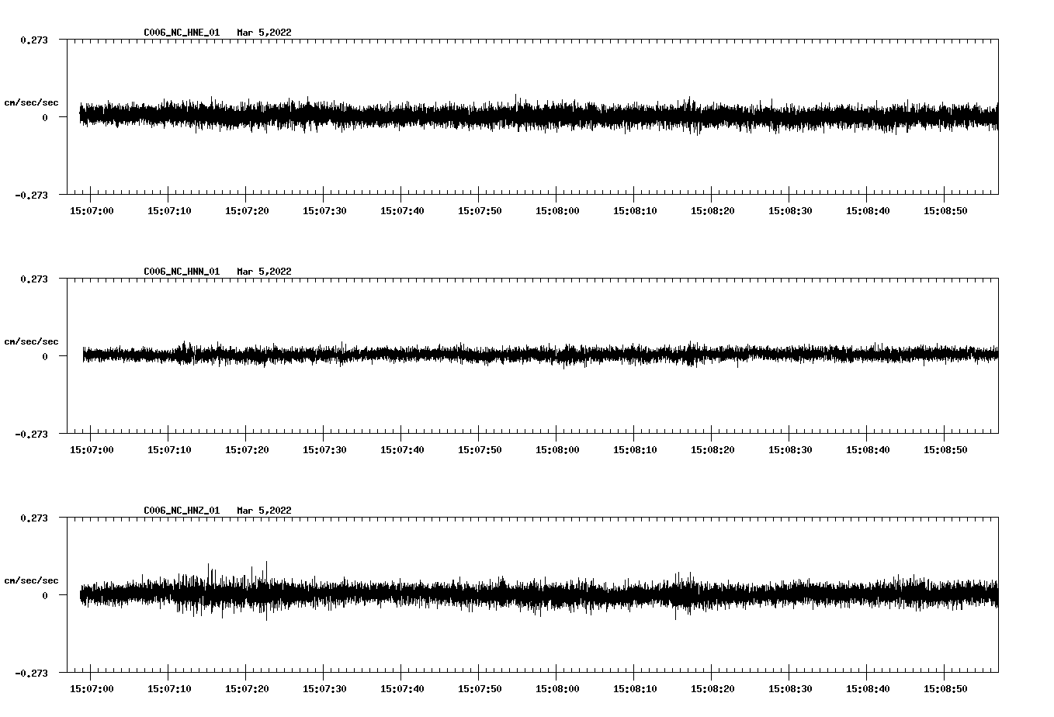The height and width of the screenshot is (717, 1054).
Task: Click 15:07:10 time label on HNZ plot
Action: click(x=169, y=689)
